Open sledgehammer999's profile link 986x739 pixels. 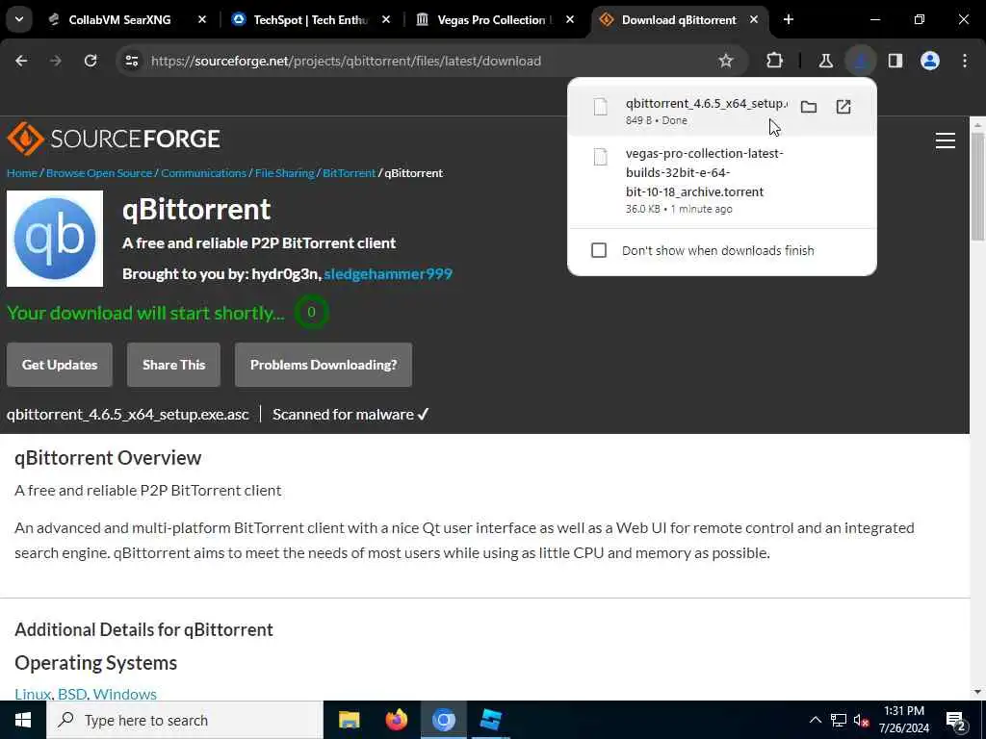coord(388,274)
